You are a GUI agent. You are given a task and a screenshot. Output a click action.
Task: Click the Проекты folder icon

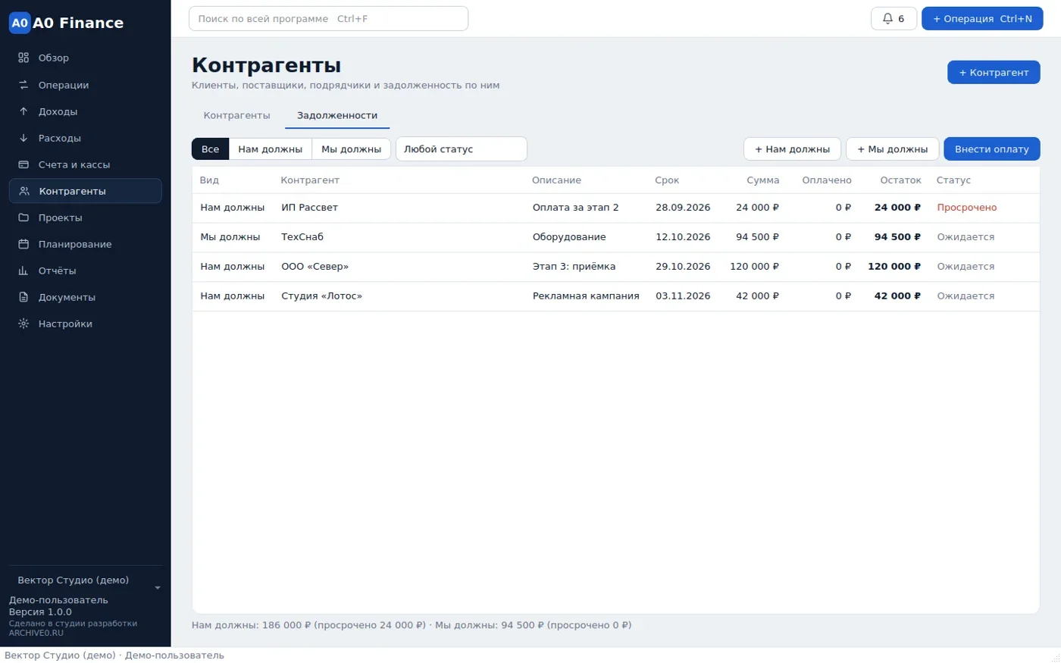tap(23, 217)
